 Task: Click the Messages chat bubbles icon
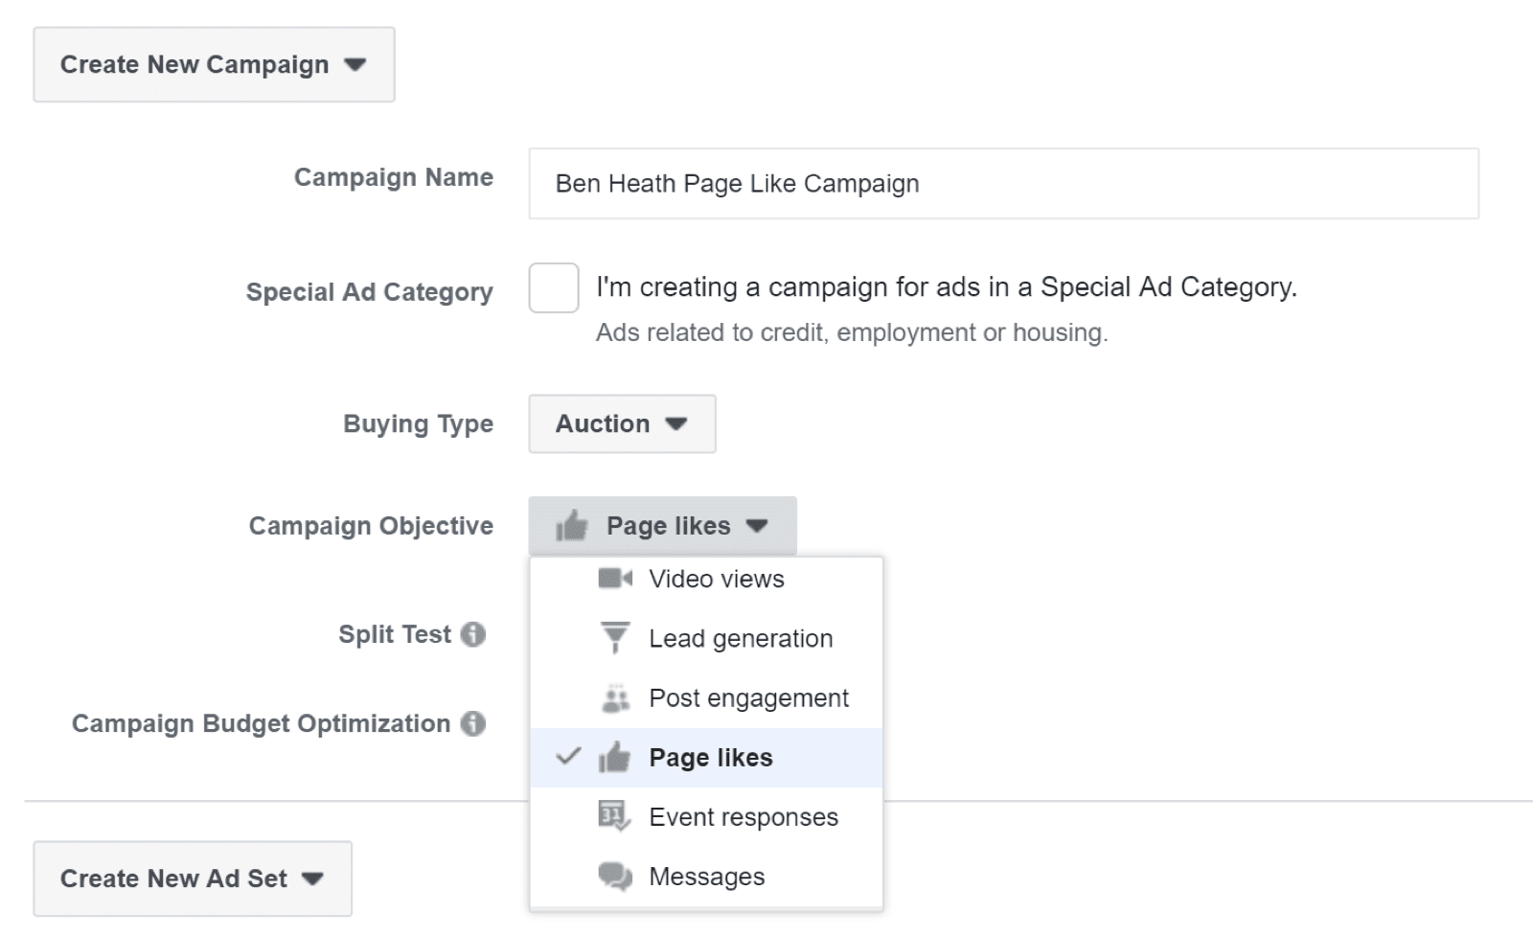pos(614,876)
